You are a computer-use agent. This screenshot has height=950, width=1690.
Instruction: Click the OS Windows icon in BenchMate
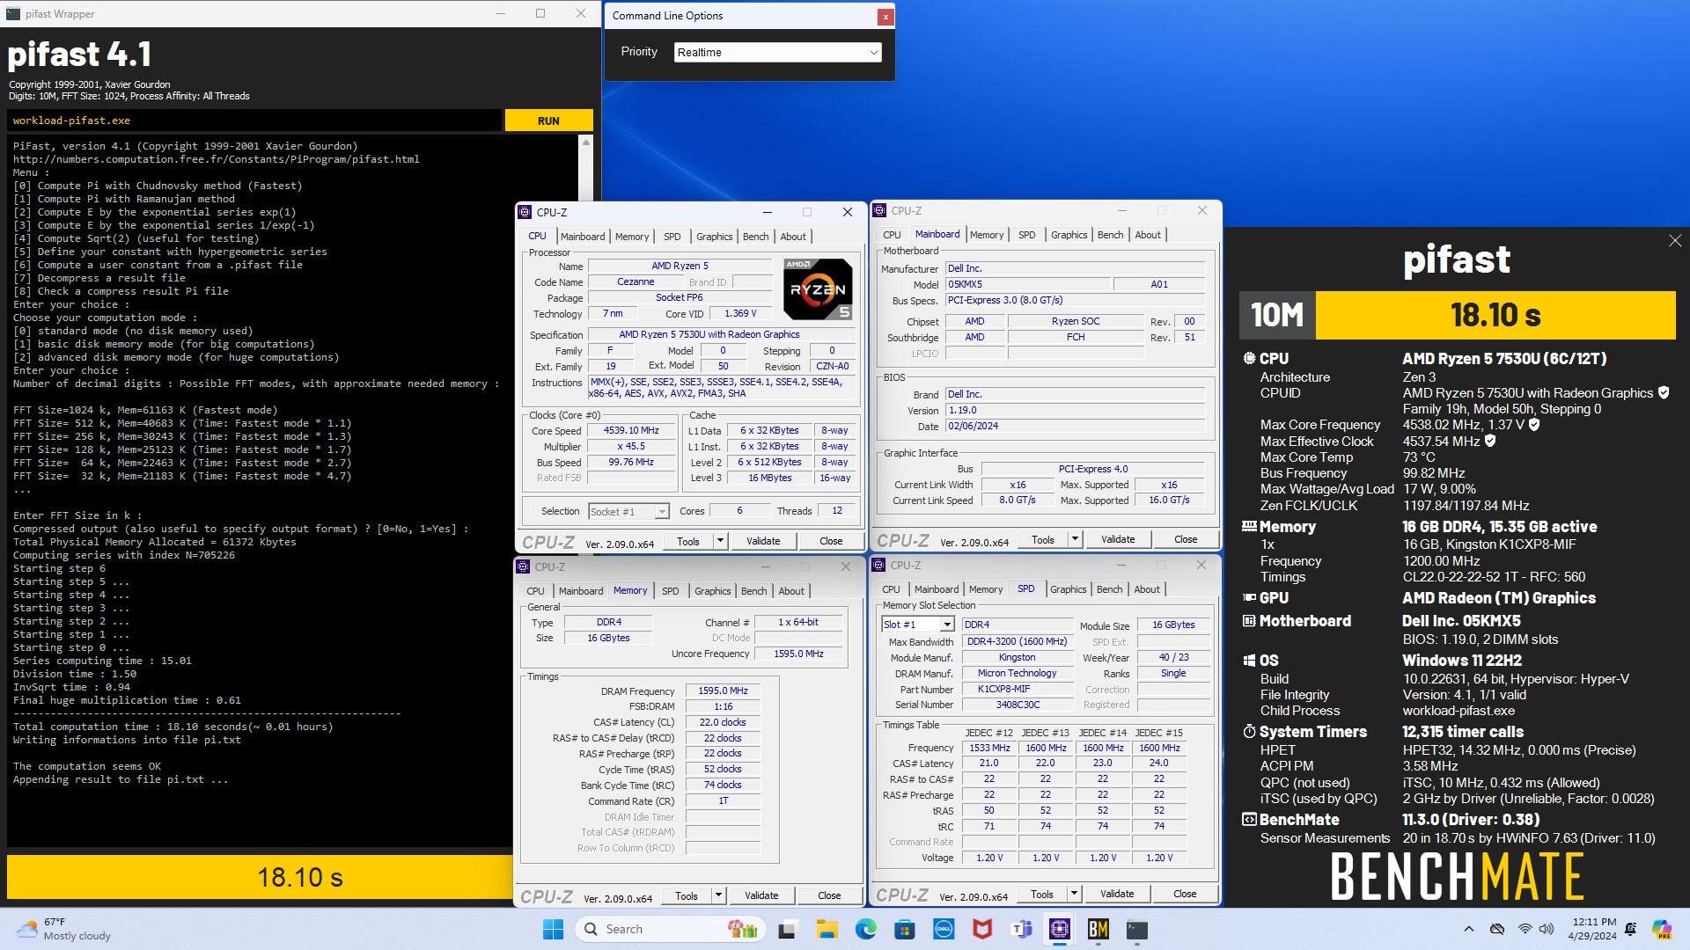coord(1248,661)
